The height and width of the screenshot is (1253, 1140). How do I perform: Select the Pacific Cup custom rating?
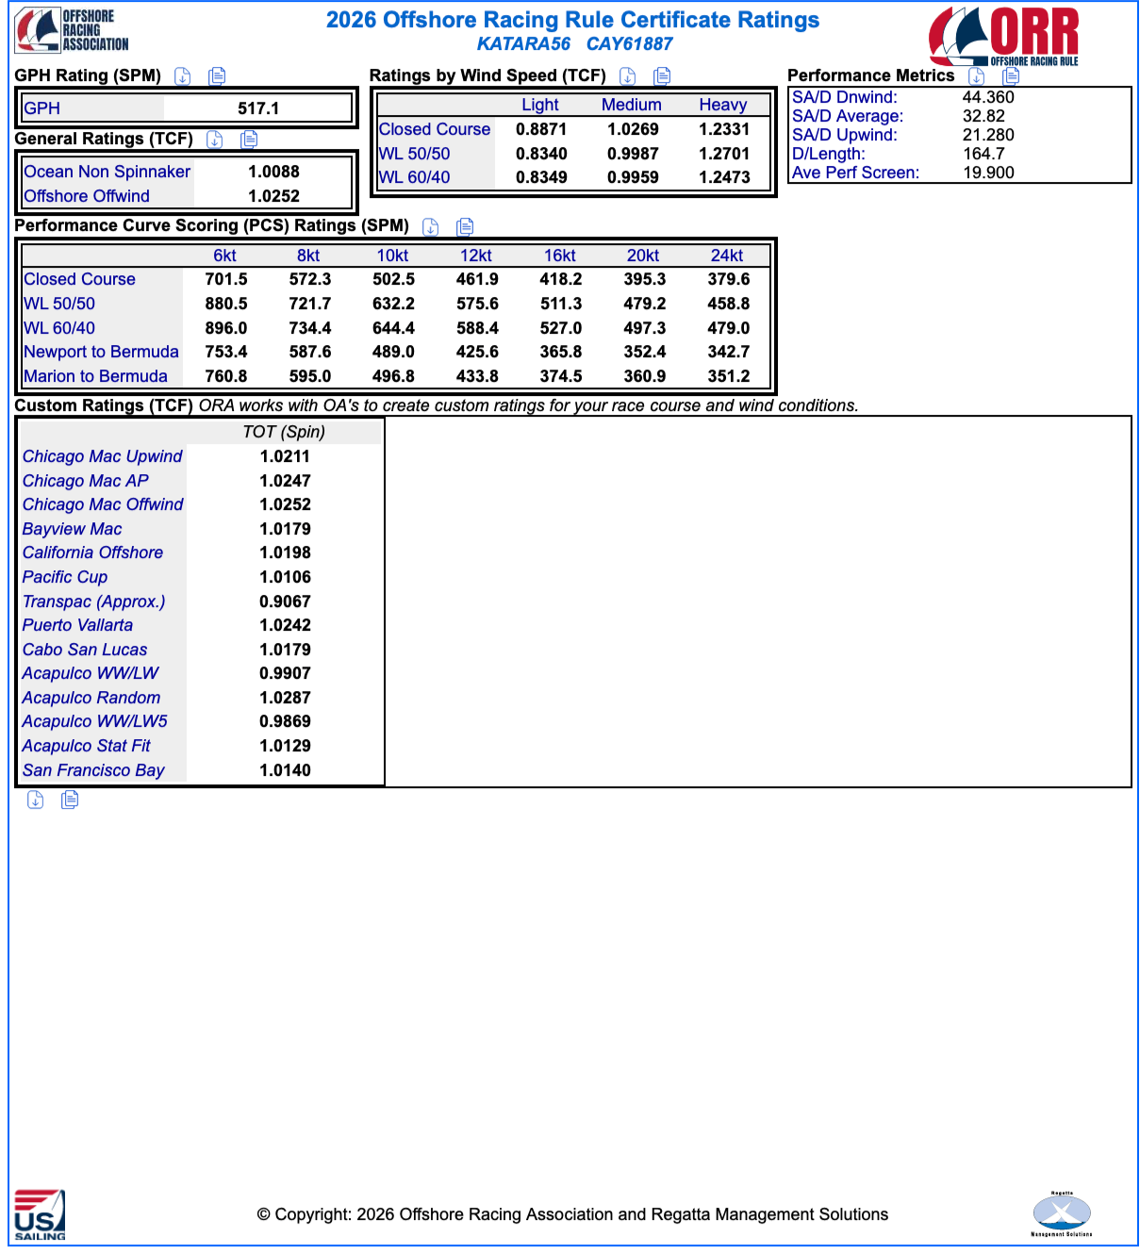pos(65,577)
